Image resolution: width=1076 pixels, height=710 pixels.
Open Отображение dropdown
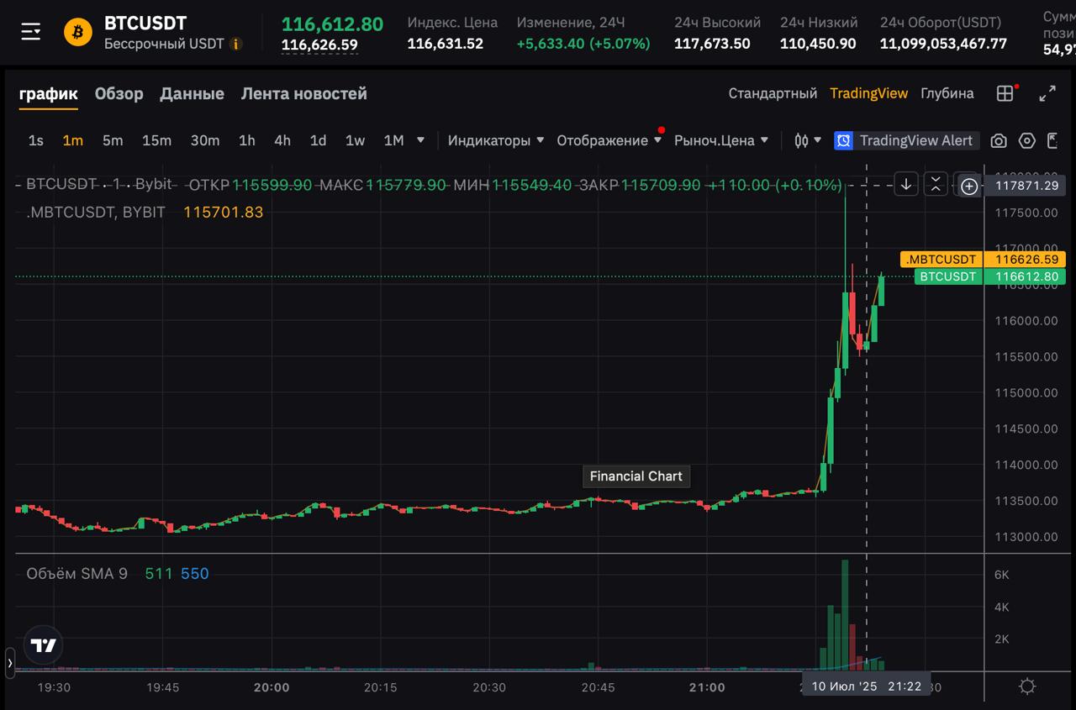click(608, 140)
